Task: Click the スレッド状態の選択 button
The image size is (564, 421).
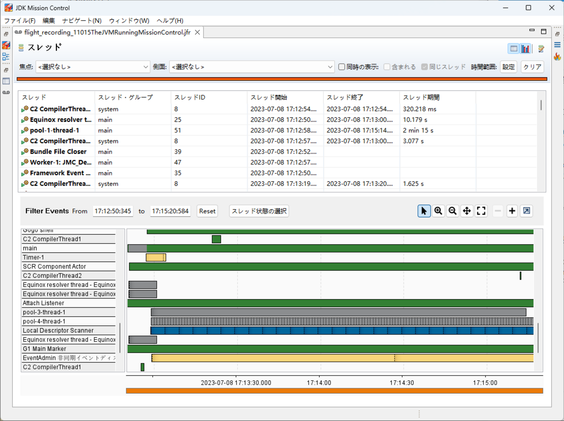Action: tap(259, 211)
